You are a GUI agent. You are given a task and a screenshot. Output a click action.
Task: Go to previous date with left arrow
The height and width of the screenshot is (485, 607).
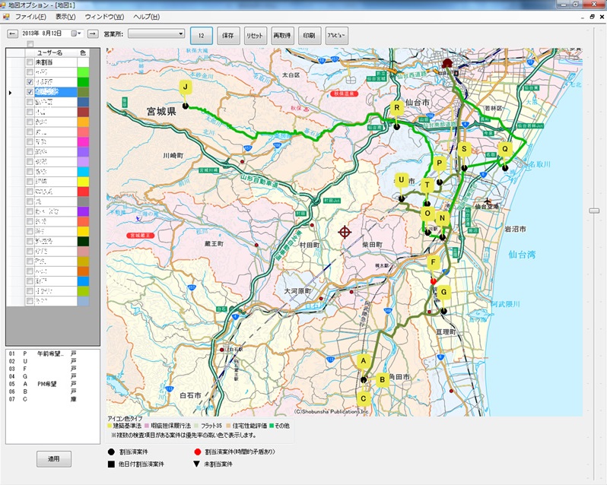pos(12,34)
